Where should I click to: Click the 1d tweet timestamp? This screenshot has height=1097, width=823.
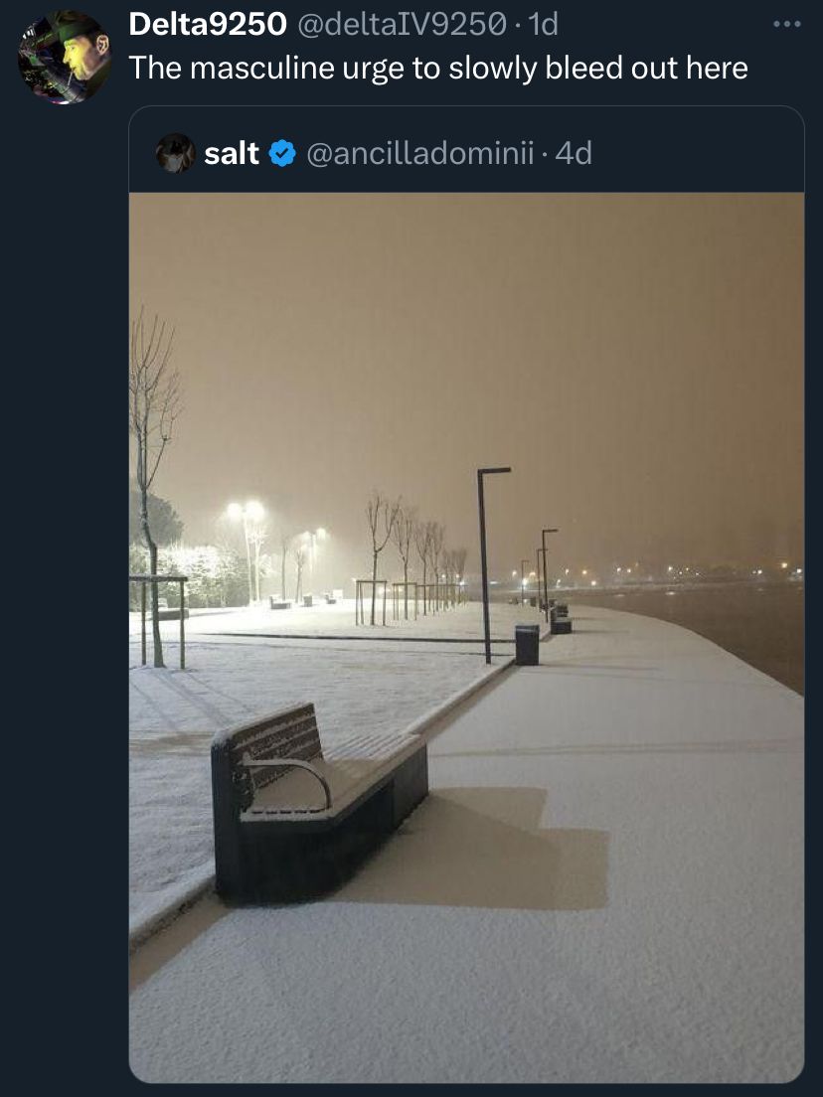click(x=543, y=25)
